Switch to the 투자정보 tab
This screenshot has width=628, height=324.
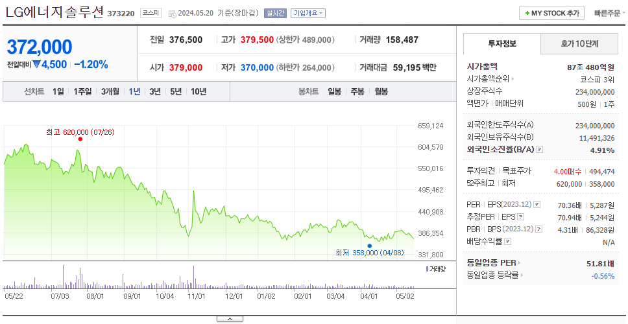tap(502, 43)
